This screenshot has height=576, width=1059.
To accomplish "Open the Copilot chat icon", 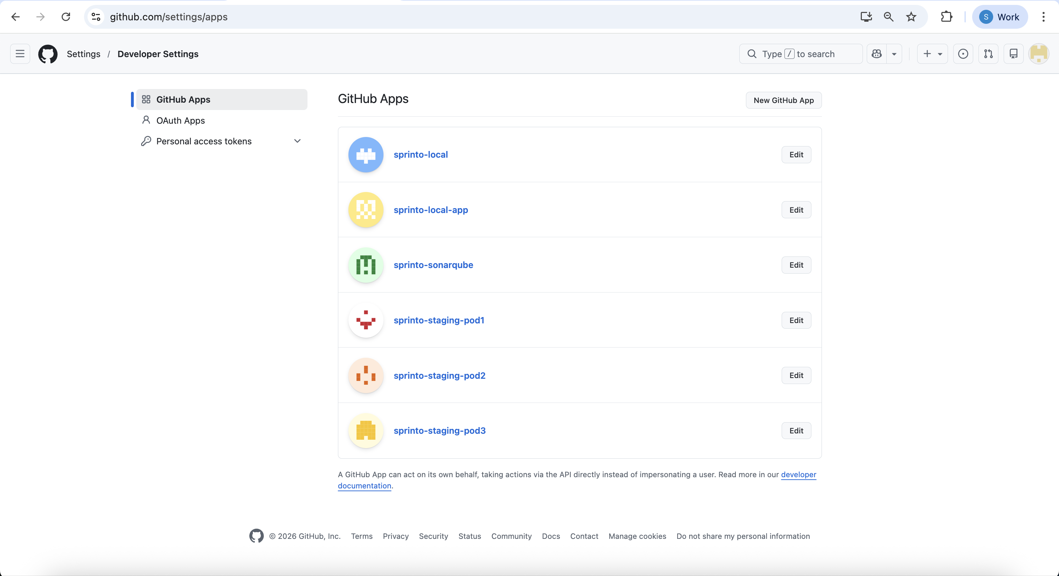I will tap(877, 54).
